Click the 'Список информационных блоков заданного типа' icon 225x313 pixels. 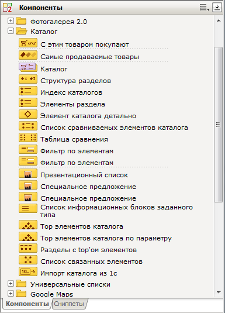point(28,208)
